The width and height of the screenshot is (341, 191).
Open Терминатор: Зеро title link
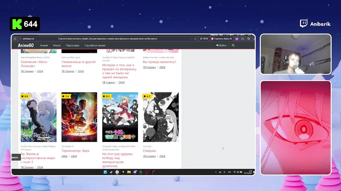75,151
